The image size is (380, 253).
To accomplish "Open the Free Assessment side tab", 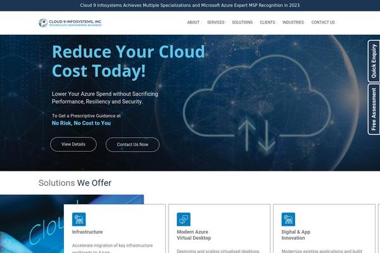I will click(x=374, y=109).
